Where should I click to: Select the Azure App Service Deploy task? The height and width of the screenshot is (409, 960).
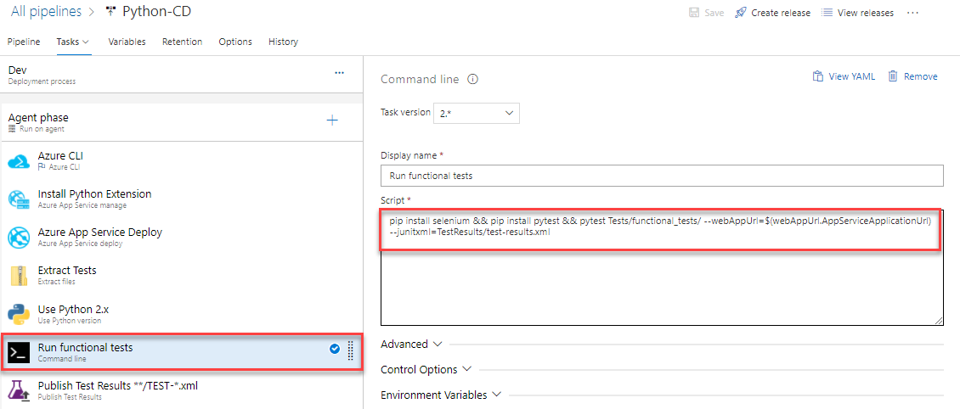tap(181, 238)
